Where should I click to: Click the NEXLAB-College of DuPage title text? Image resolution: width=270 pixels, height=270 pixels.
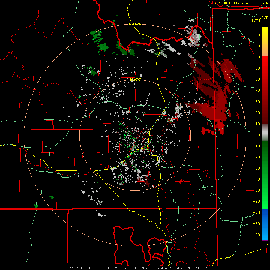[240, 3]
